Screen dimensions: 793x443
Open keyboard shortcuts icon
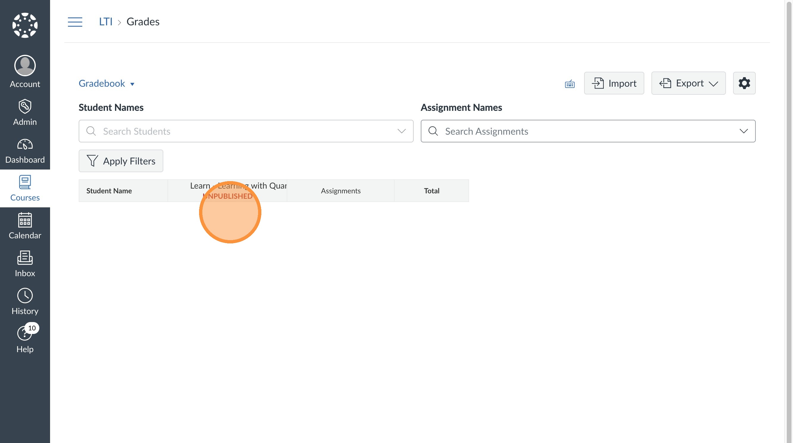coord(569,84)
